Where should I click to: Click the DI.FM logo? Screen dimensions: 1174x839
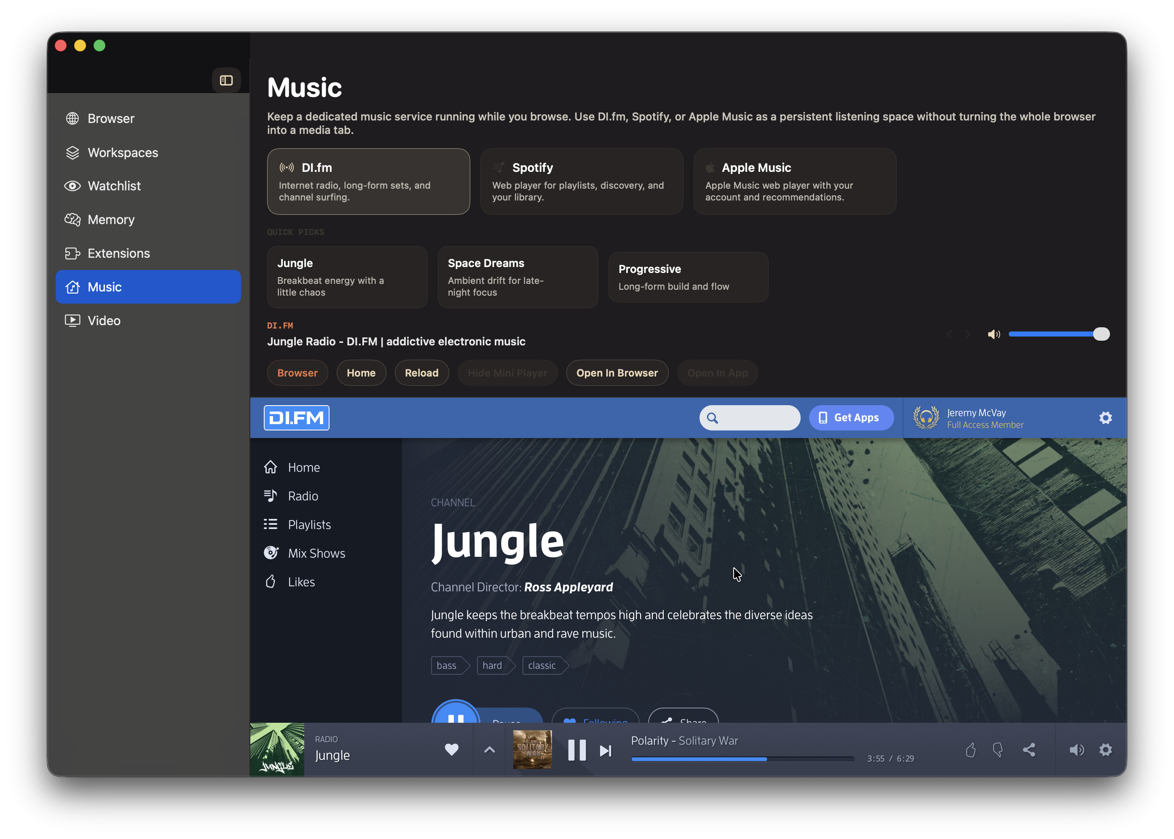pyautogui.click(x=297, y=417)
